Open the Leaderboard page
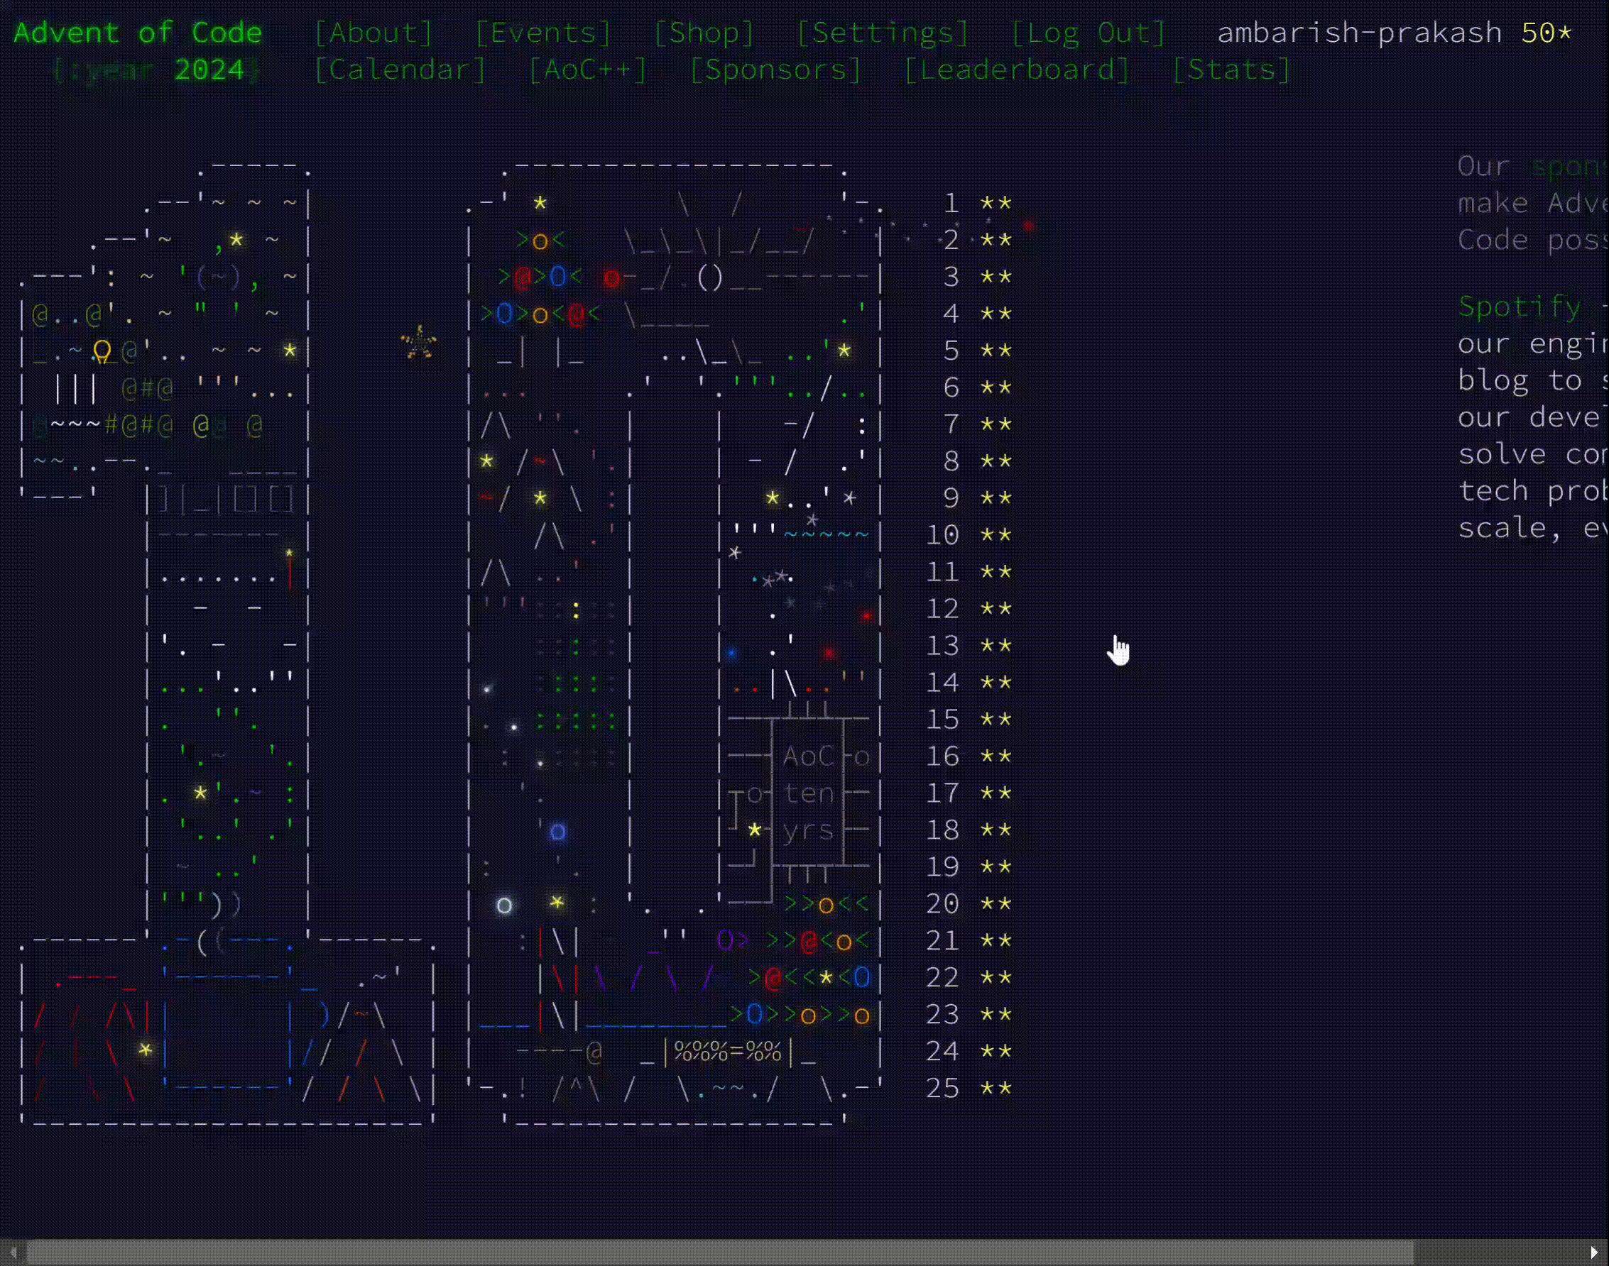The width and height of the screenshot is (1609, 1266). tap(1017, 70)
